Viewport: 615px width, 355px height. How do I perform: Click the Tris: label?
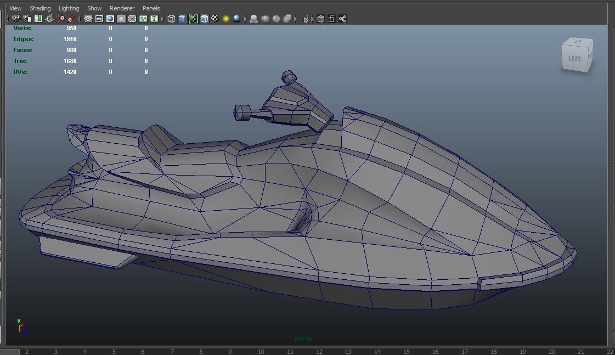[x=20, y=61]
